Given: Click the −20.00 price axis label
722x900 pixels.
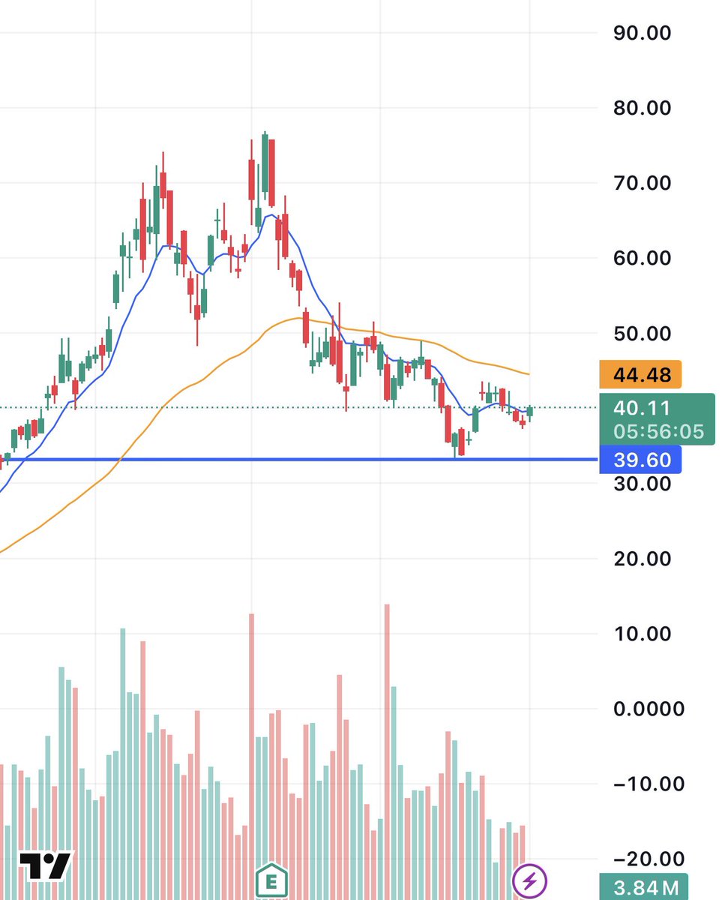Looking at the screenshot, I should (649, 859).
